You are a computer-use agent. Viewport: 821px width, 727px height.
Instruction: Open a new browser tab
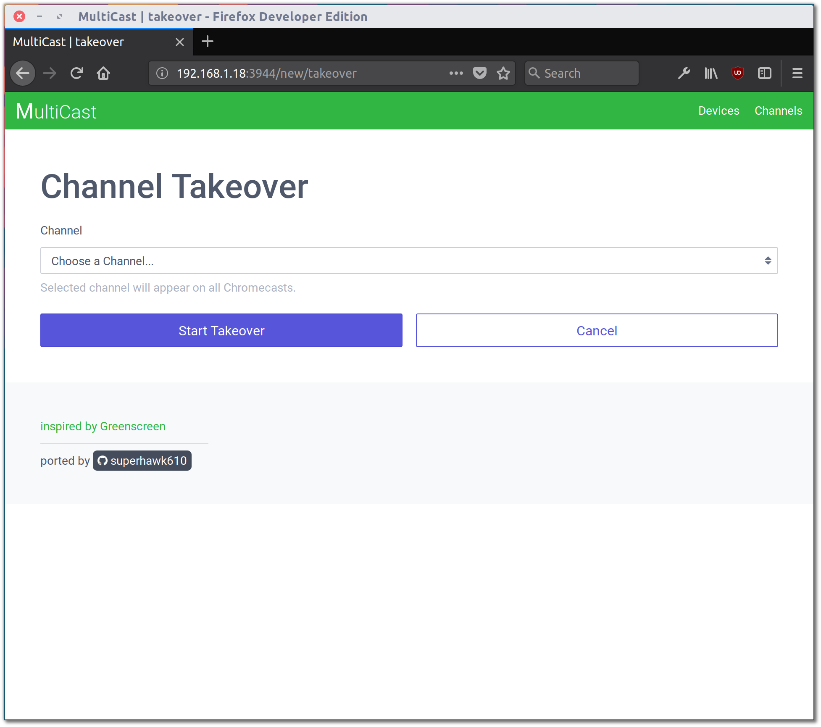(x=208, y=42)
